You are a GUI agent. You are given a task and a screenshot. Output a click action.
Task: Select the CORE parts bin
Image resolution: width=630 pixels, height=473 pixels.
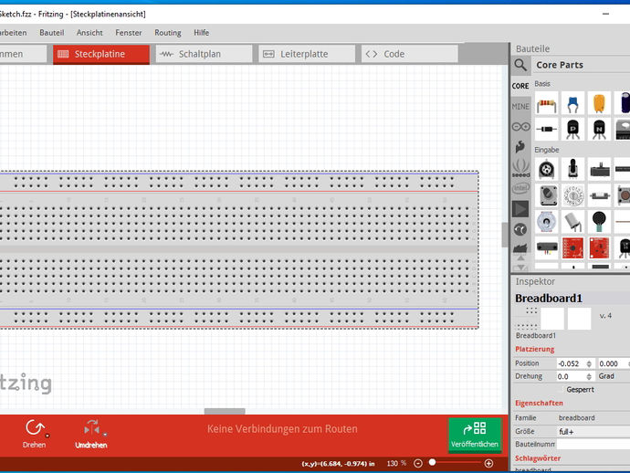tap(520, 86)
